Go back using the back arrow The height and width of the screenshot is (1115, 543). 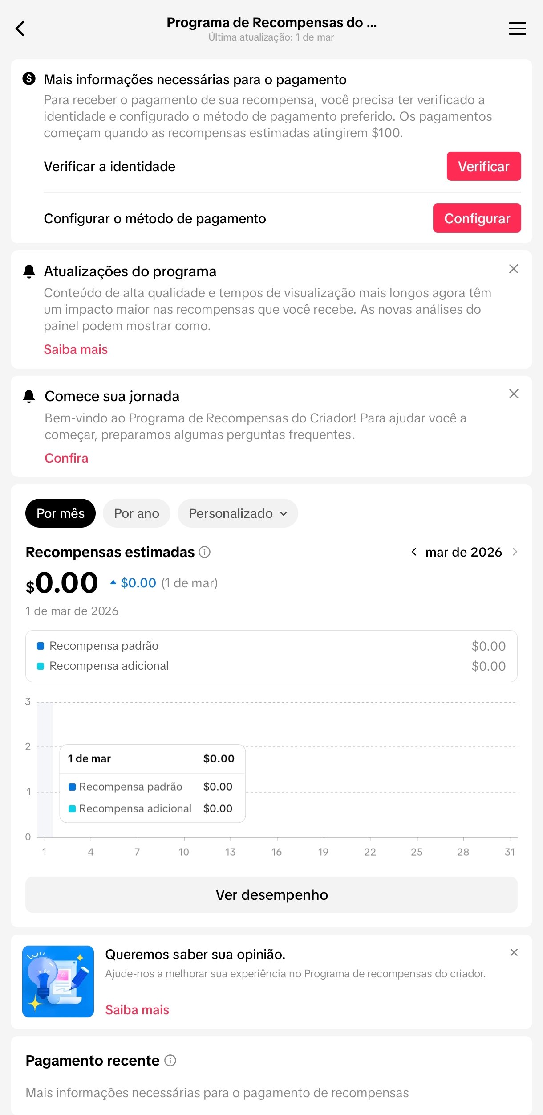click(20, 29)
